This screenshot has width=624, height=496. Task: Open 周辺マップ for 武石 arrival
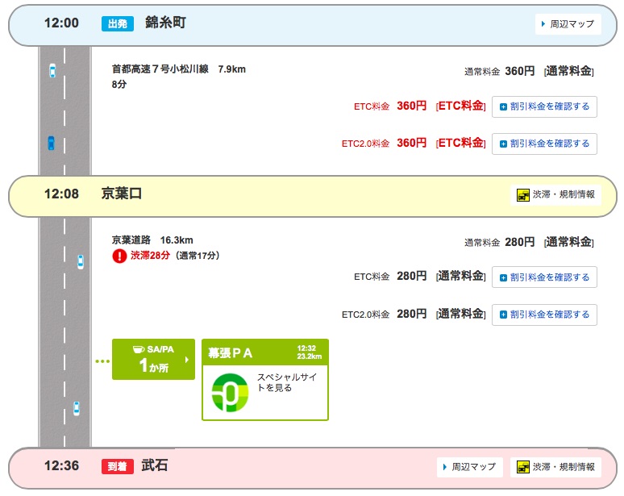click(x=470, y=466)
